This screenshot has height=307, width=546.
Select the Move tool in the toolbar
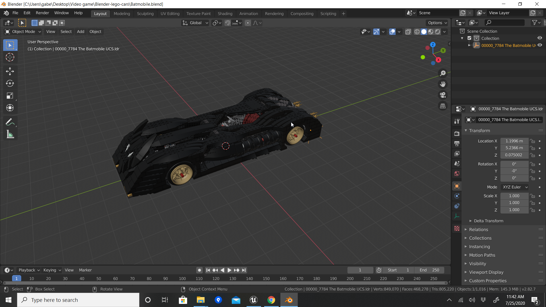(10, 71)
